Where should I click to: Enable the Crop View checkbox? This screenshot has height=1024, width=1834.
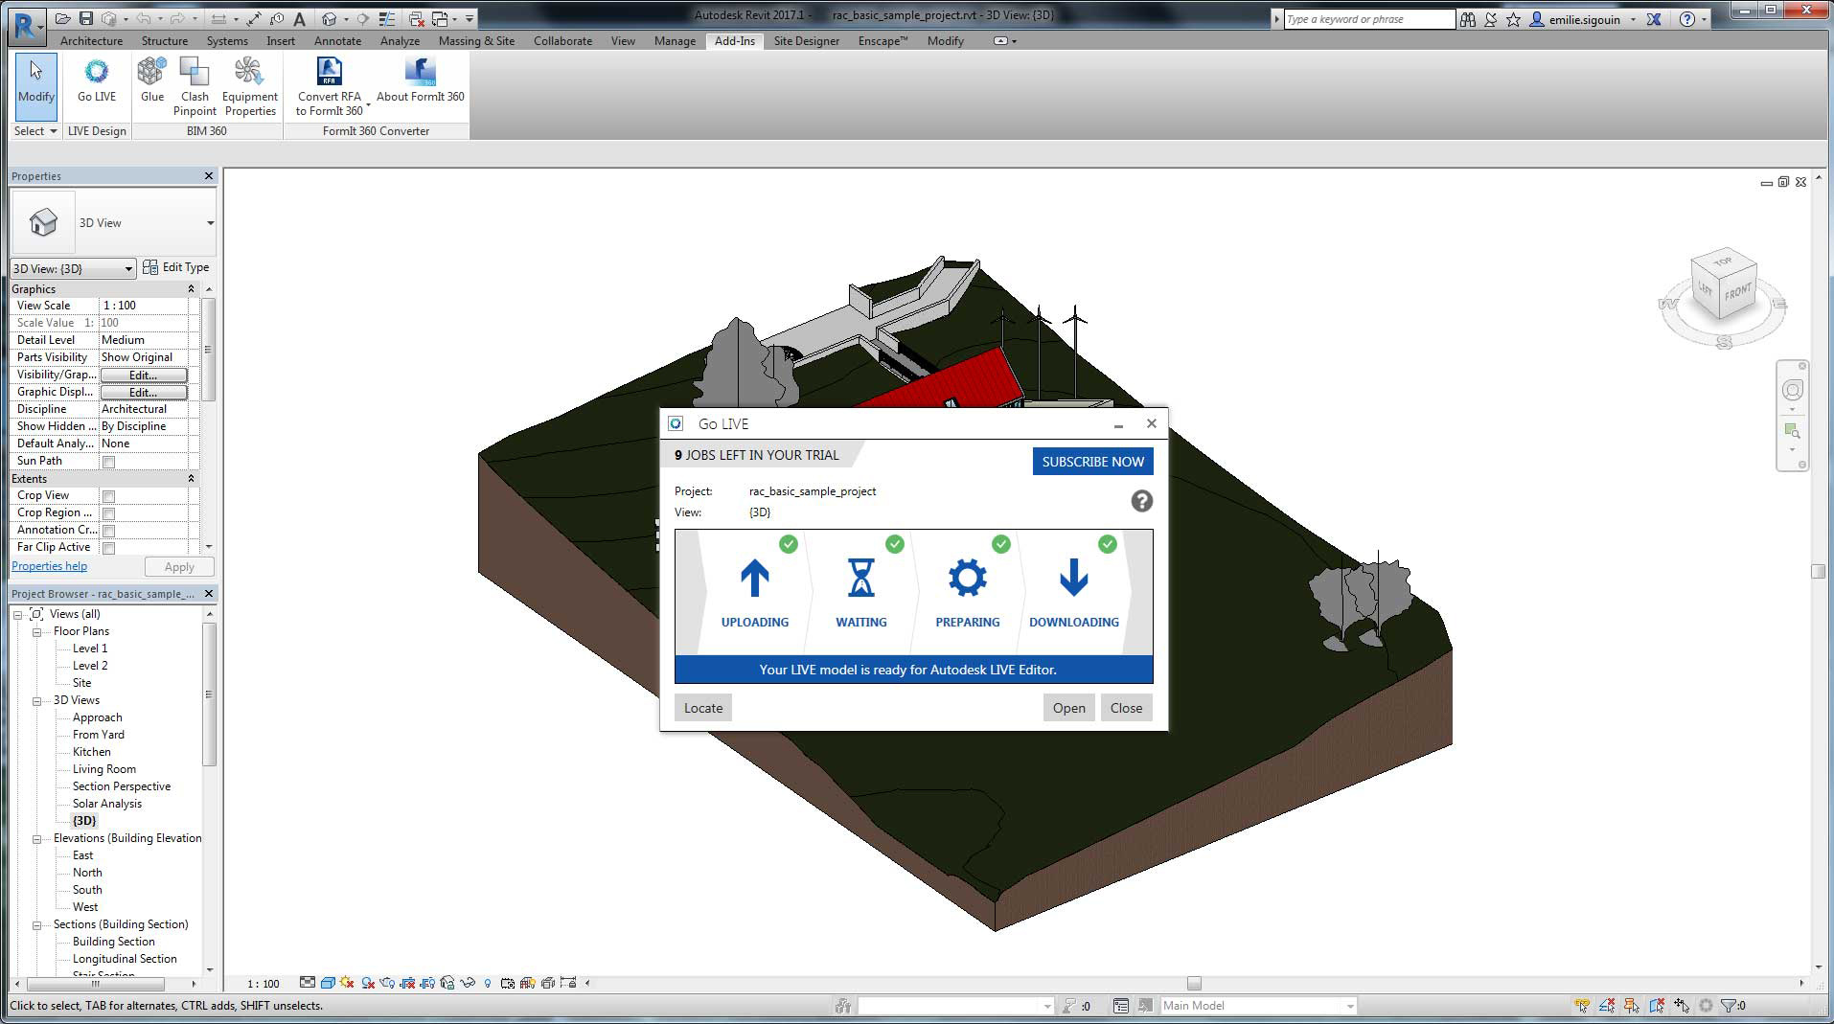point(109,495)
